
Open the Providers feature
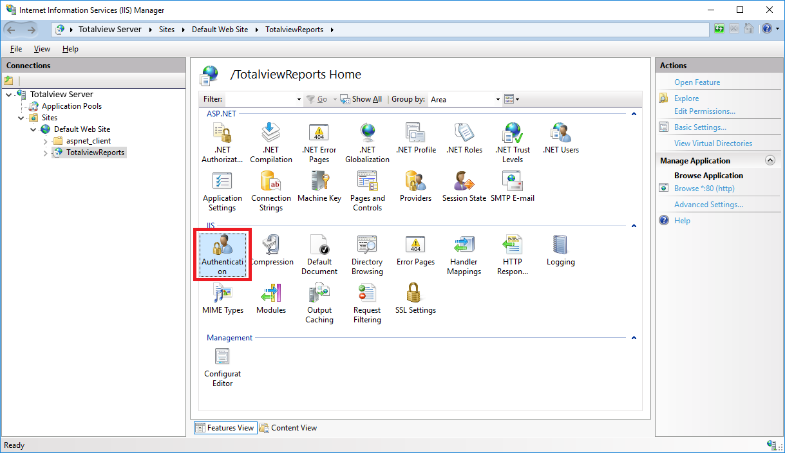tap(416, 187)
